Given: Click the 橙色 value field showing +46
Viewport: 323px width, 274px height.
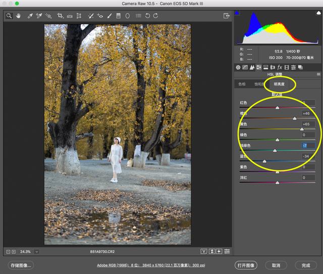Looking at the screenshot, I should (308, 113).
